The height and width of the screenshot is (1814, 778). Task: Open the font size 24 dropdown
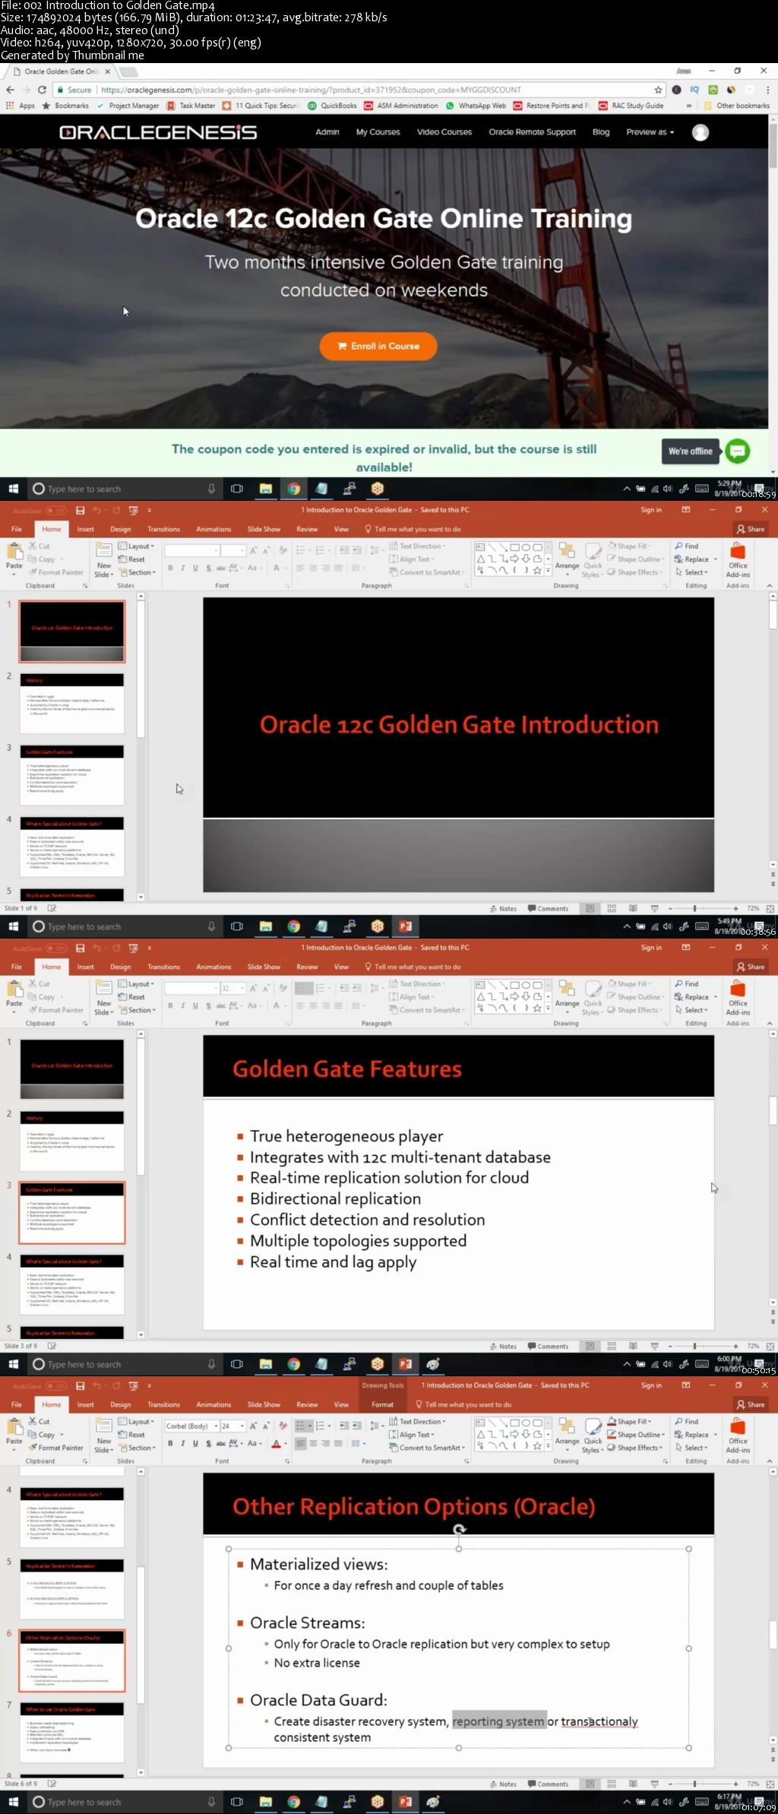pyautogui.click(x=243, y=1426)
